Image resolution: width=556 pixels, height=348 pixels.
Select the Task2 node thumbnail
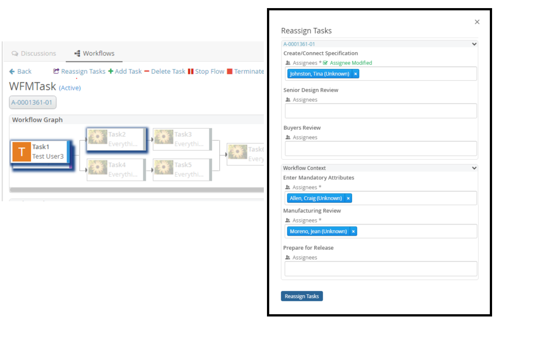pyautogui.click(x=97, y=137)
